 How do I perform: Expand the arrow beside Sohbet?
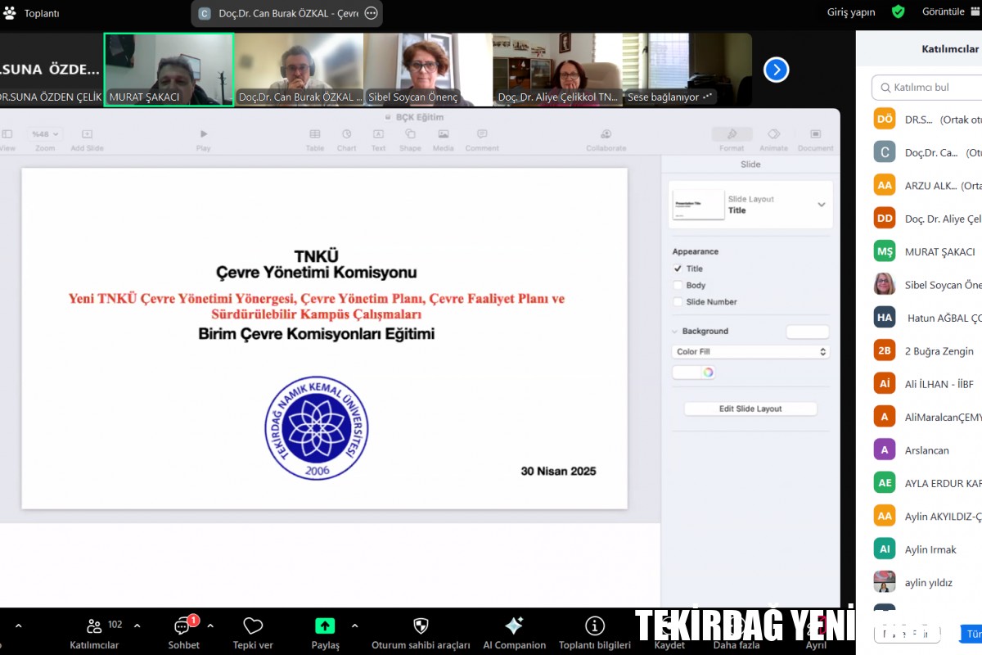210,626
